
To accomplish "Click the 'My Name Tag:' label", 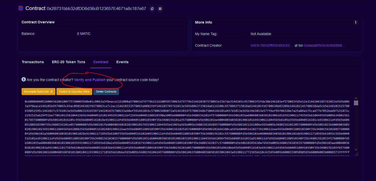I will click(206, 34).
